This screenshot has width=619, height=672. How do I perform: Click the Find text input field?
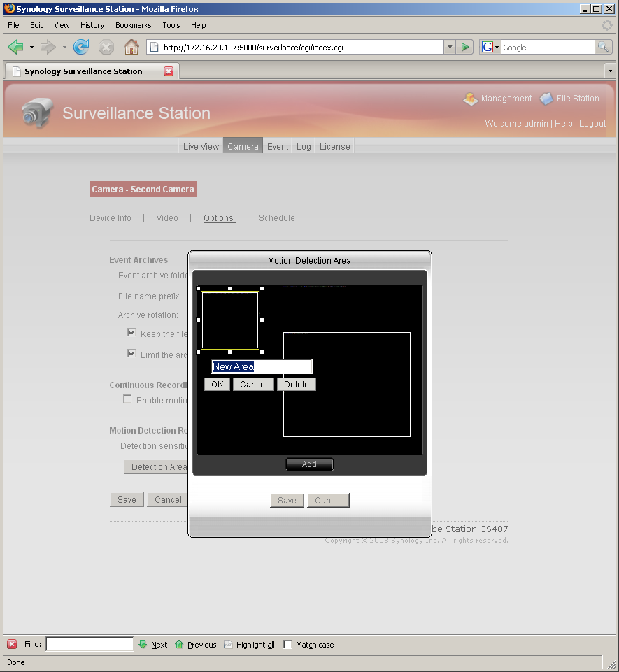pos(90,644)
